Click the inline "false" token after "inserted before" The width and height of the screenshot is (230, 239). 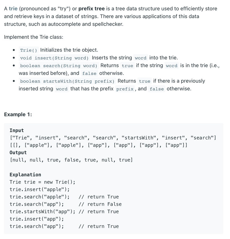[89, 73]
